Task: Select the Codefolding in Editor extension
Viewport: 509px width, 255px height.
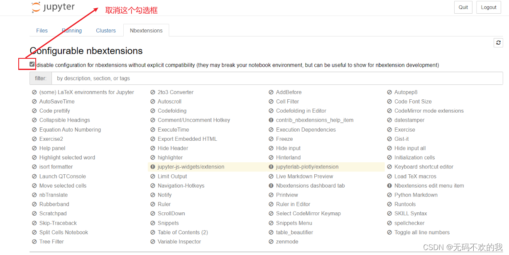Action: (301, 111)
